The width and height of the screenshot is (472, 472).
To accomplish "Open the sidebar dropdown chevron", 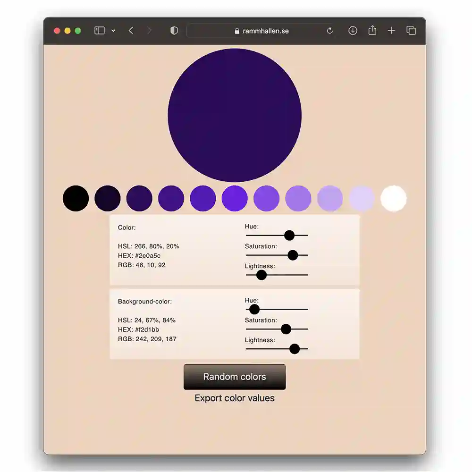I will 113,30.
